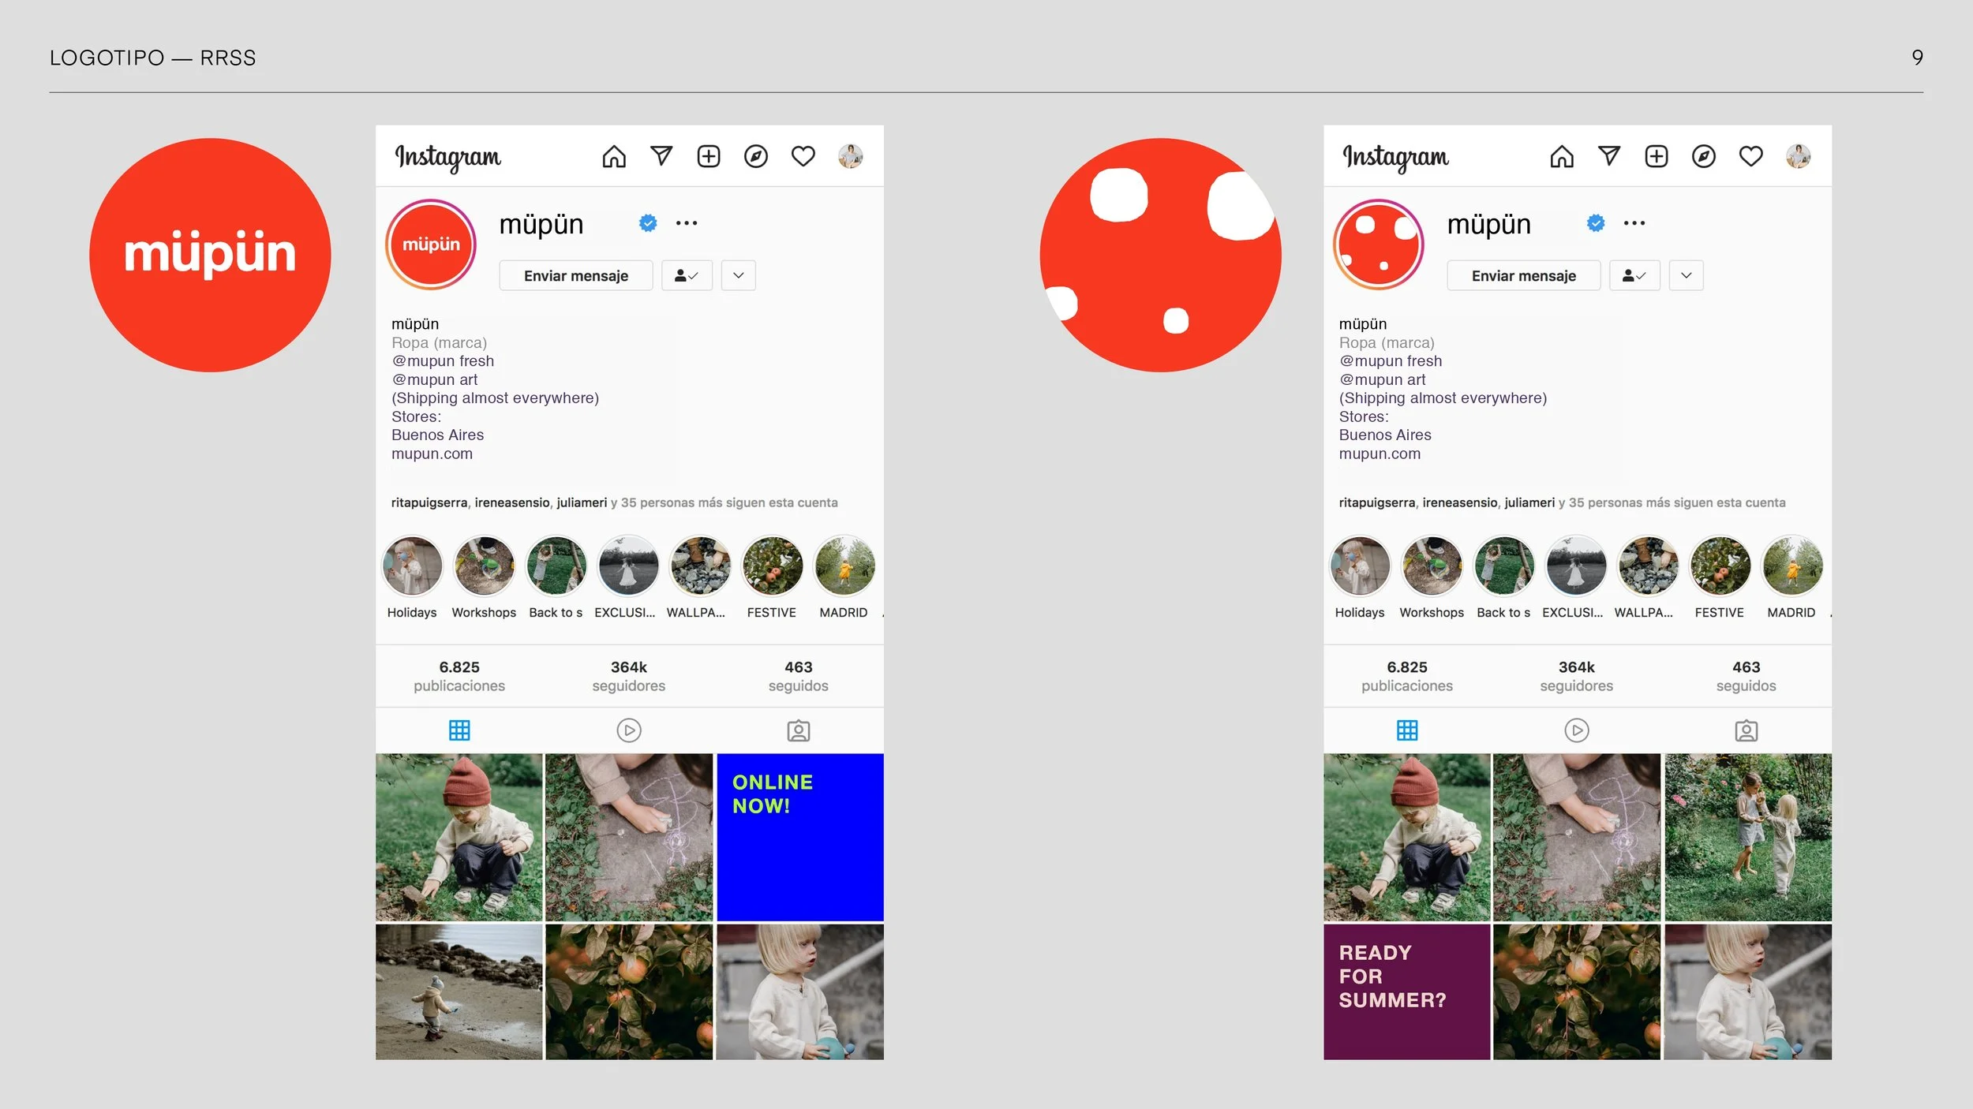The width and height of the screenshot is (1973, 1109).
Task: Select the grid posts tab in left mockup
Action: coord(459,730)
